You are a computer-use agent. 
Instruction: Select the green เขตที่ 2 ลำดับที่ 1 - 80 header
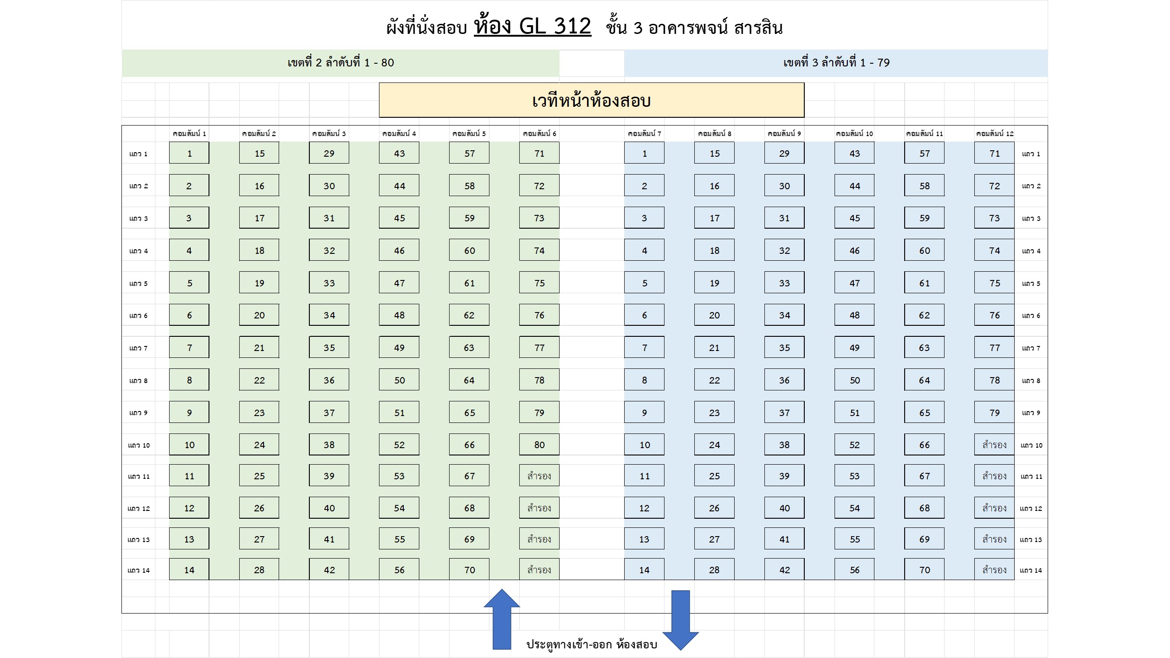[341, 63]
